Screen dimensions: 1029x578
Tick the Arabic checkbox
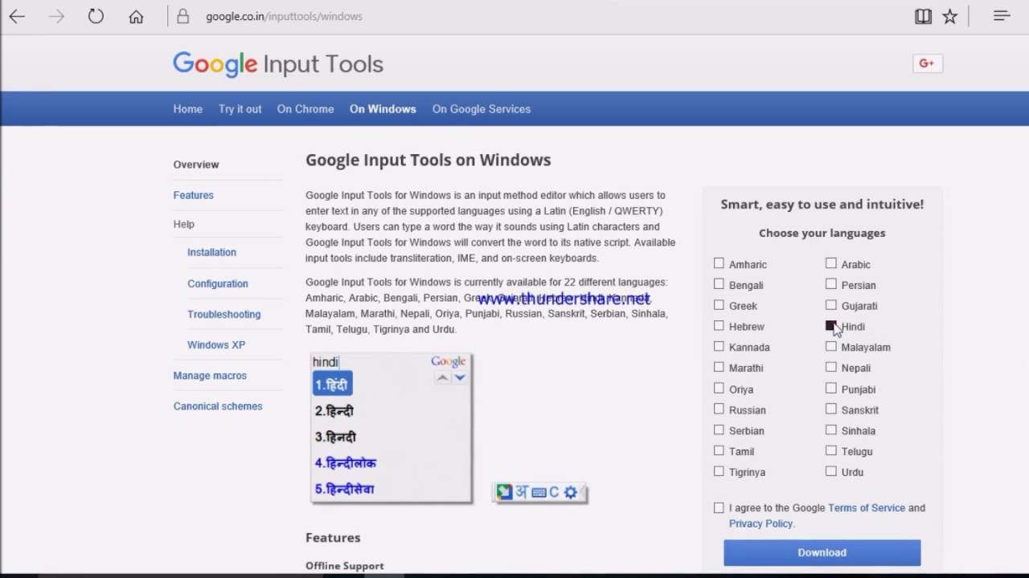click(830, 263)
